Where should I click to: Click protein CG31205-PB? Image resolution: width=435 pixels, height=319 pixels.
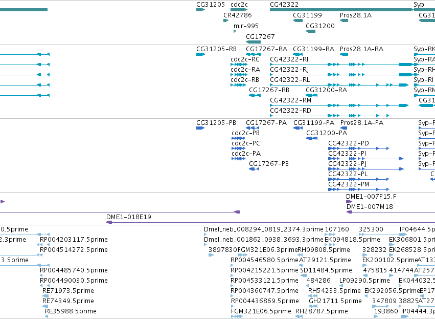click(x=216, y=123)
